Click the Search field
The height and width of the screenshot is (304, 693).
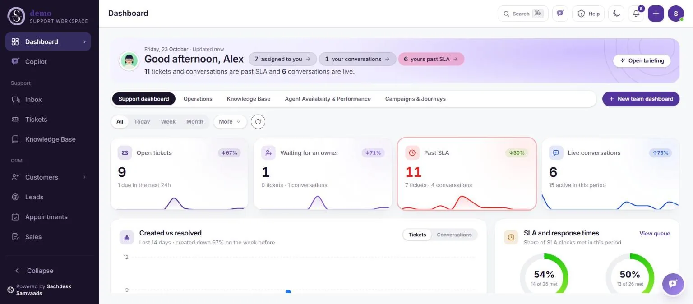[x=523, y=14]
